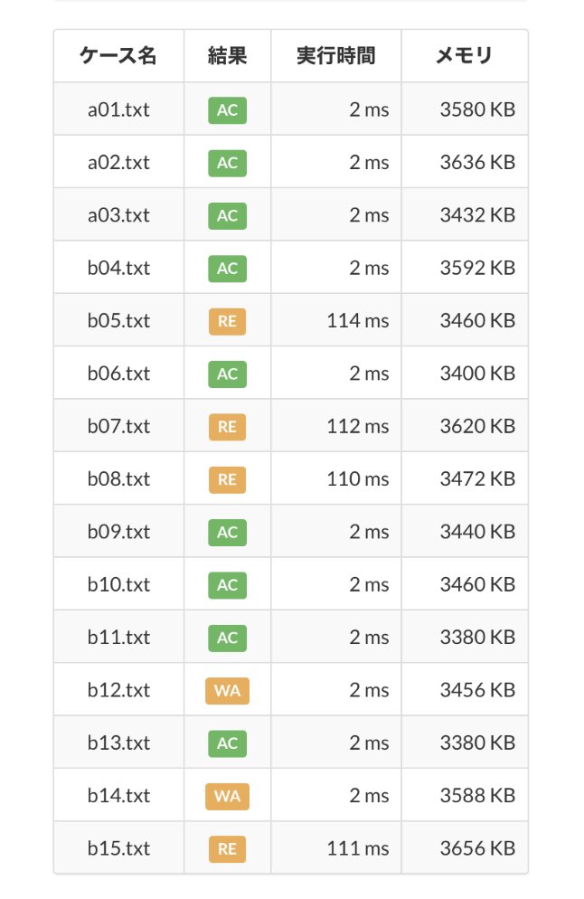584x899 pixels.
Task: Click the AC badge for a01.txt
Action: [228, 110]
